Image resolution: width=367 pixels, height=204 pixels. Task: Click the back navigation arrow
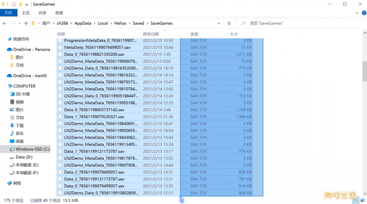pyautogui.click(x=5, y=23)
